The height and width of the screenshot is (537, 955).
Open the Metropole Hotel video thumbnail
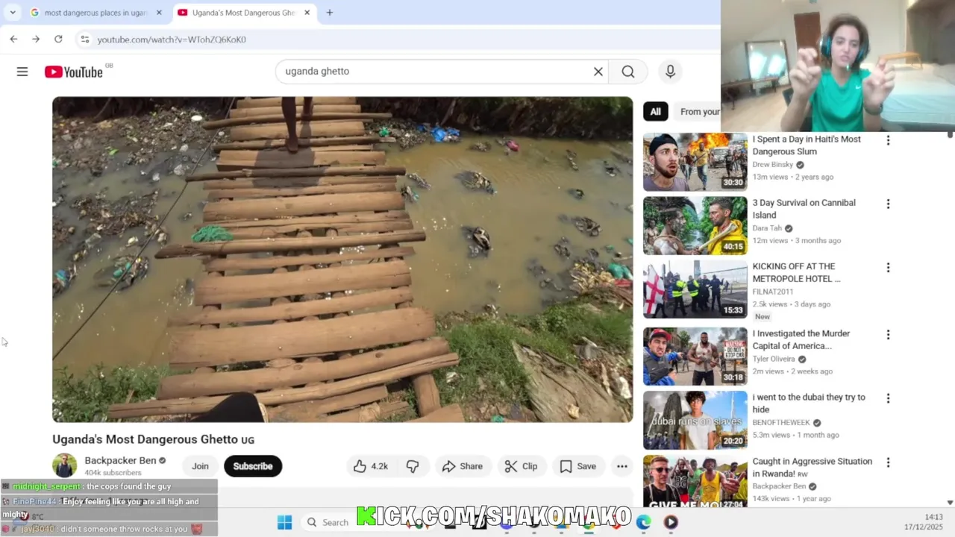[695, 289]
